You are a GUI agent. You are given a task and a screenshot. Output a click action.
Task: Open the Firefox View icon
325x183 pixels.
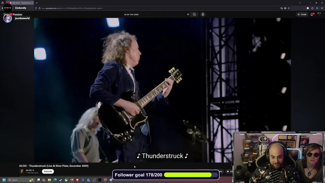point(3,3)
